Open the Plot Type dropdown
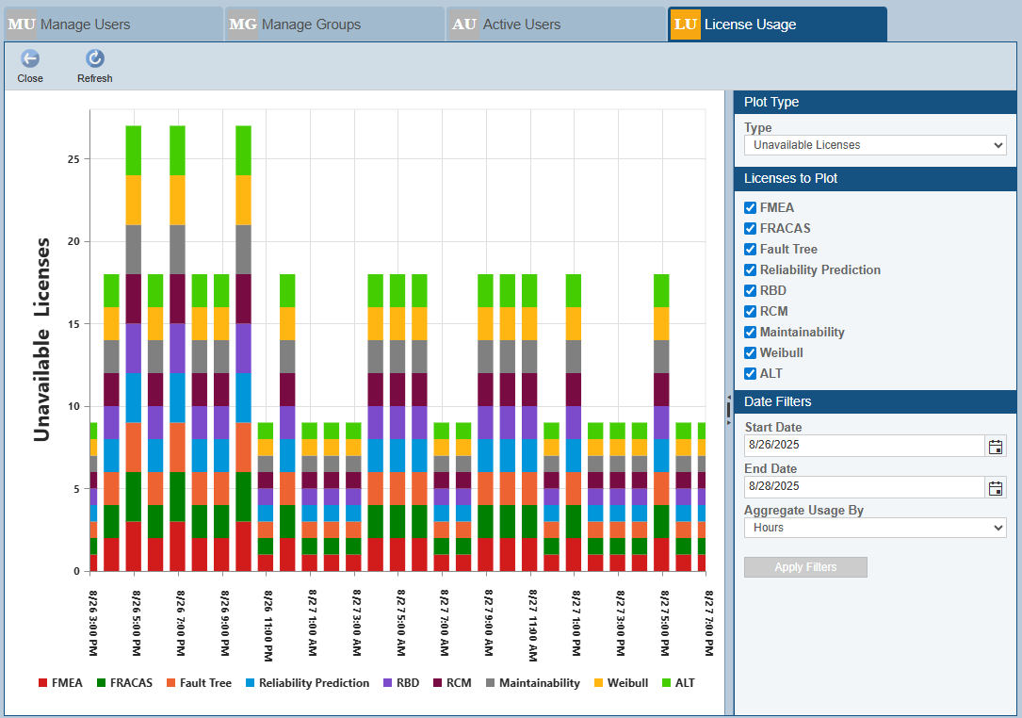The width and height of the screenshot is (1022, 718). (874, 145)
